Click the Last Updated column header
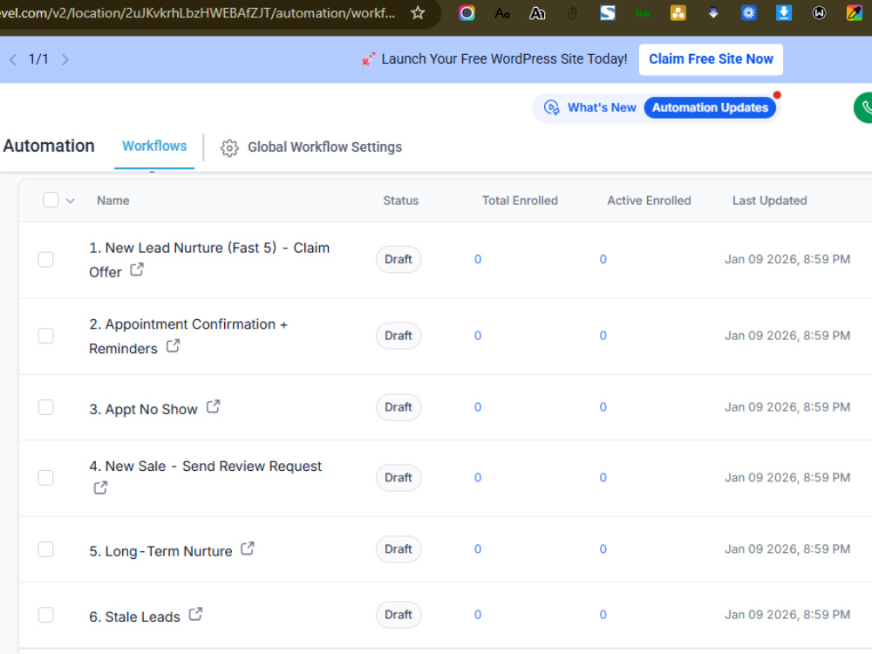This screenshot has height=654, width=872. pos(769,201)
